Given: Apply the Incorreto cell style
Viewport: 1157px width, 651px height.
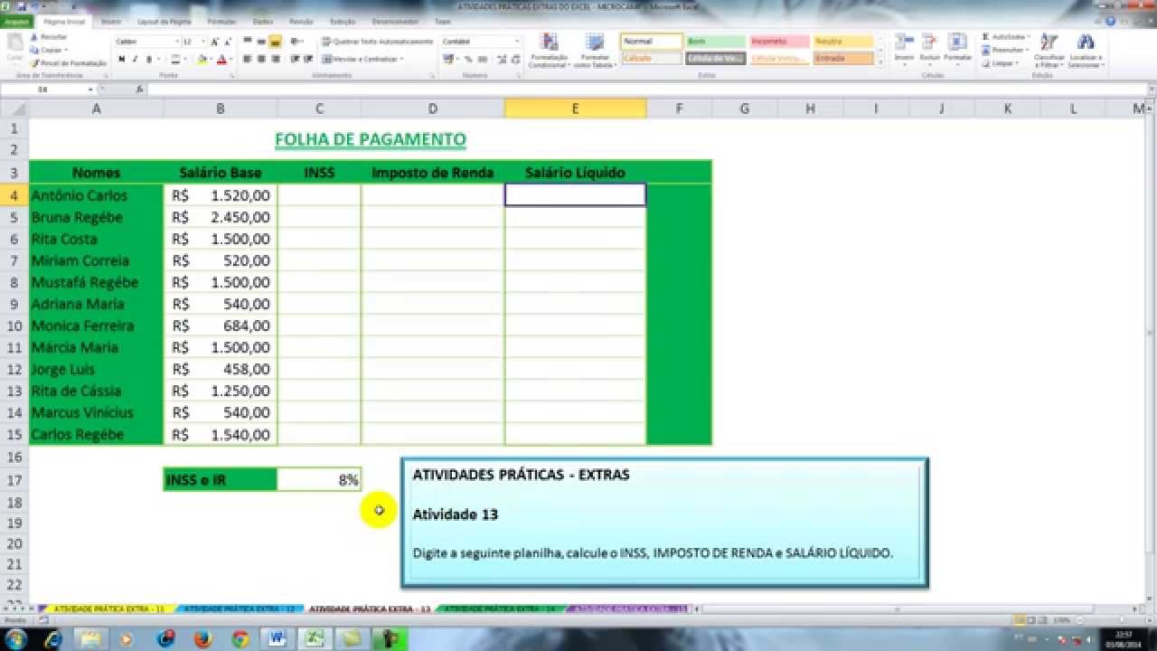Looking at the screenshot, I should tap(779, 42).
